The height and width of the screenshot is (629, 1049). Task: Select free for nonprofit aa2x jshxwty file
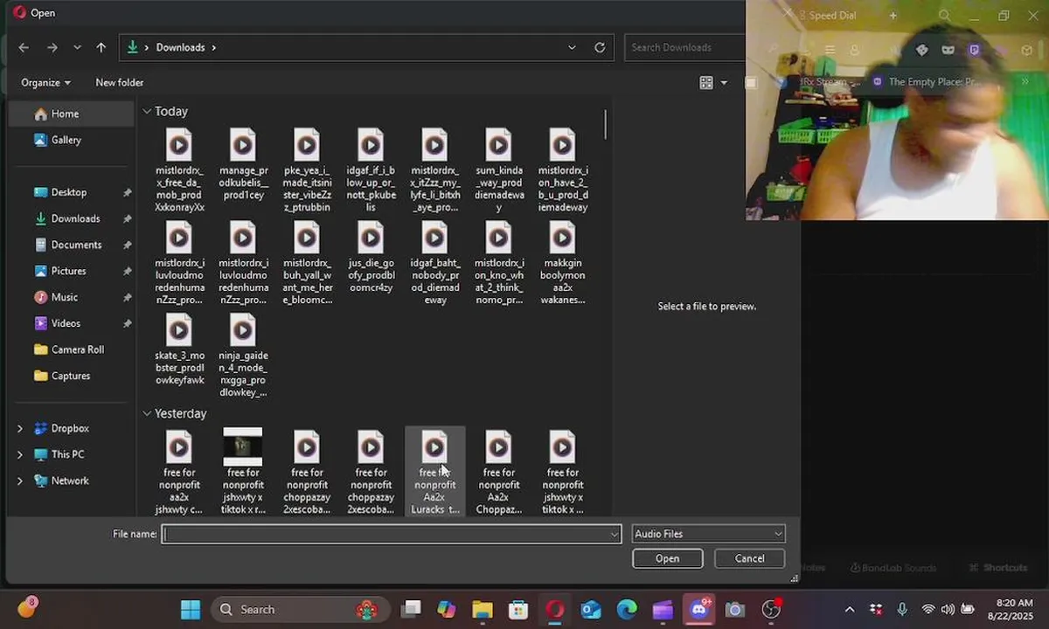pyautogui.click(x=179, y=472)
